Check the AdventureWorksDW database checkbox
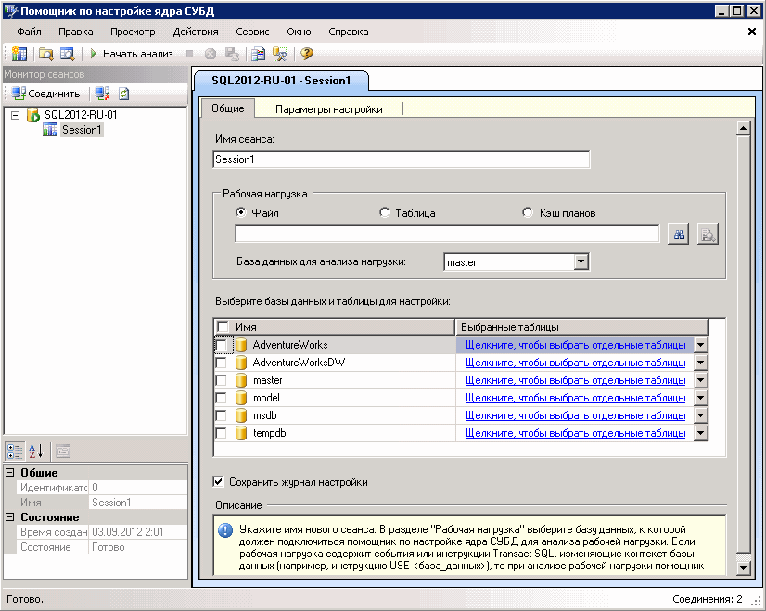The height and width of the screenshot is (611, 766). pos(222,363)
